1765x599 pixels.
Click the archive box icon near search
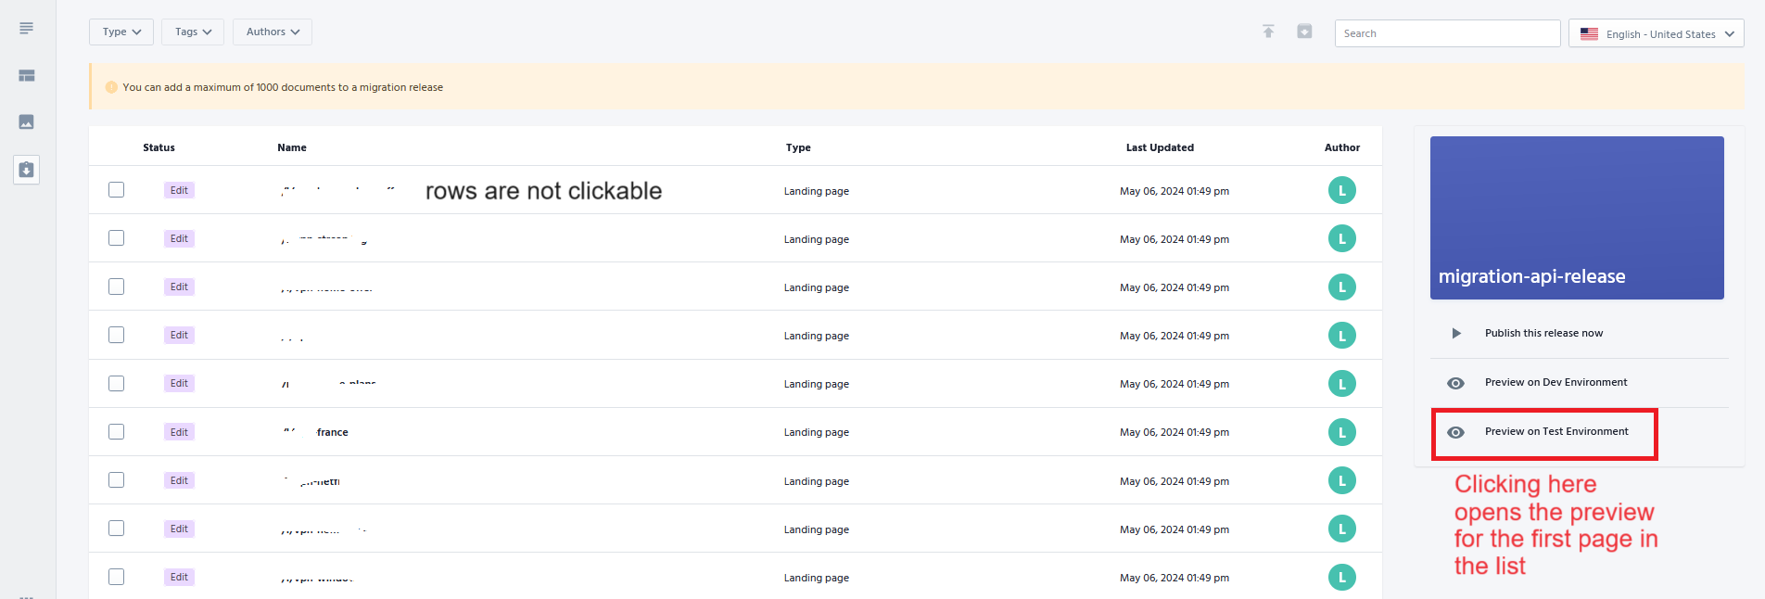pyautogui.click(x=1304, y=32)
